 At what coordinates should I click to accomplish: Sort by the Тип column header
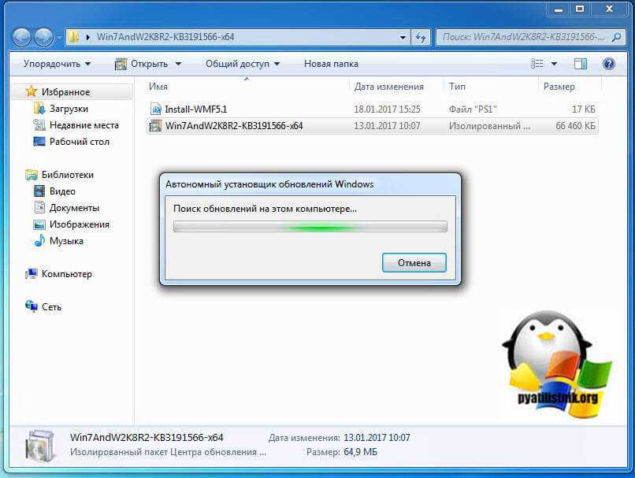[x=491, y=87]
